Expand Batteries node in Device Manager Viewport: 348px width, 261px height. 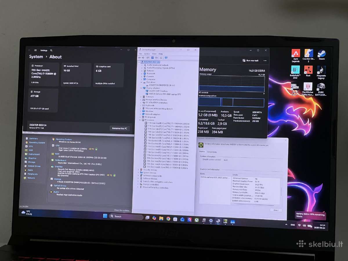tap(142, 71)
